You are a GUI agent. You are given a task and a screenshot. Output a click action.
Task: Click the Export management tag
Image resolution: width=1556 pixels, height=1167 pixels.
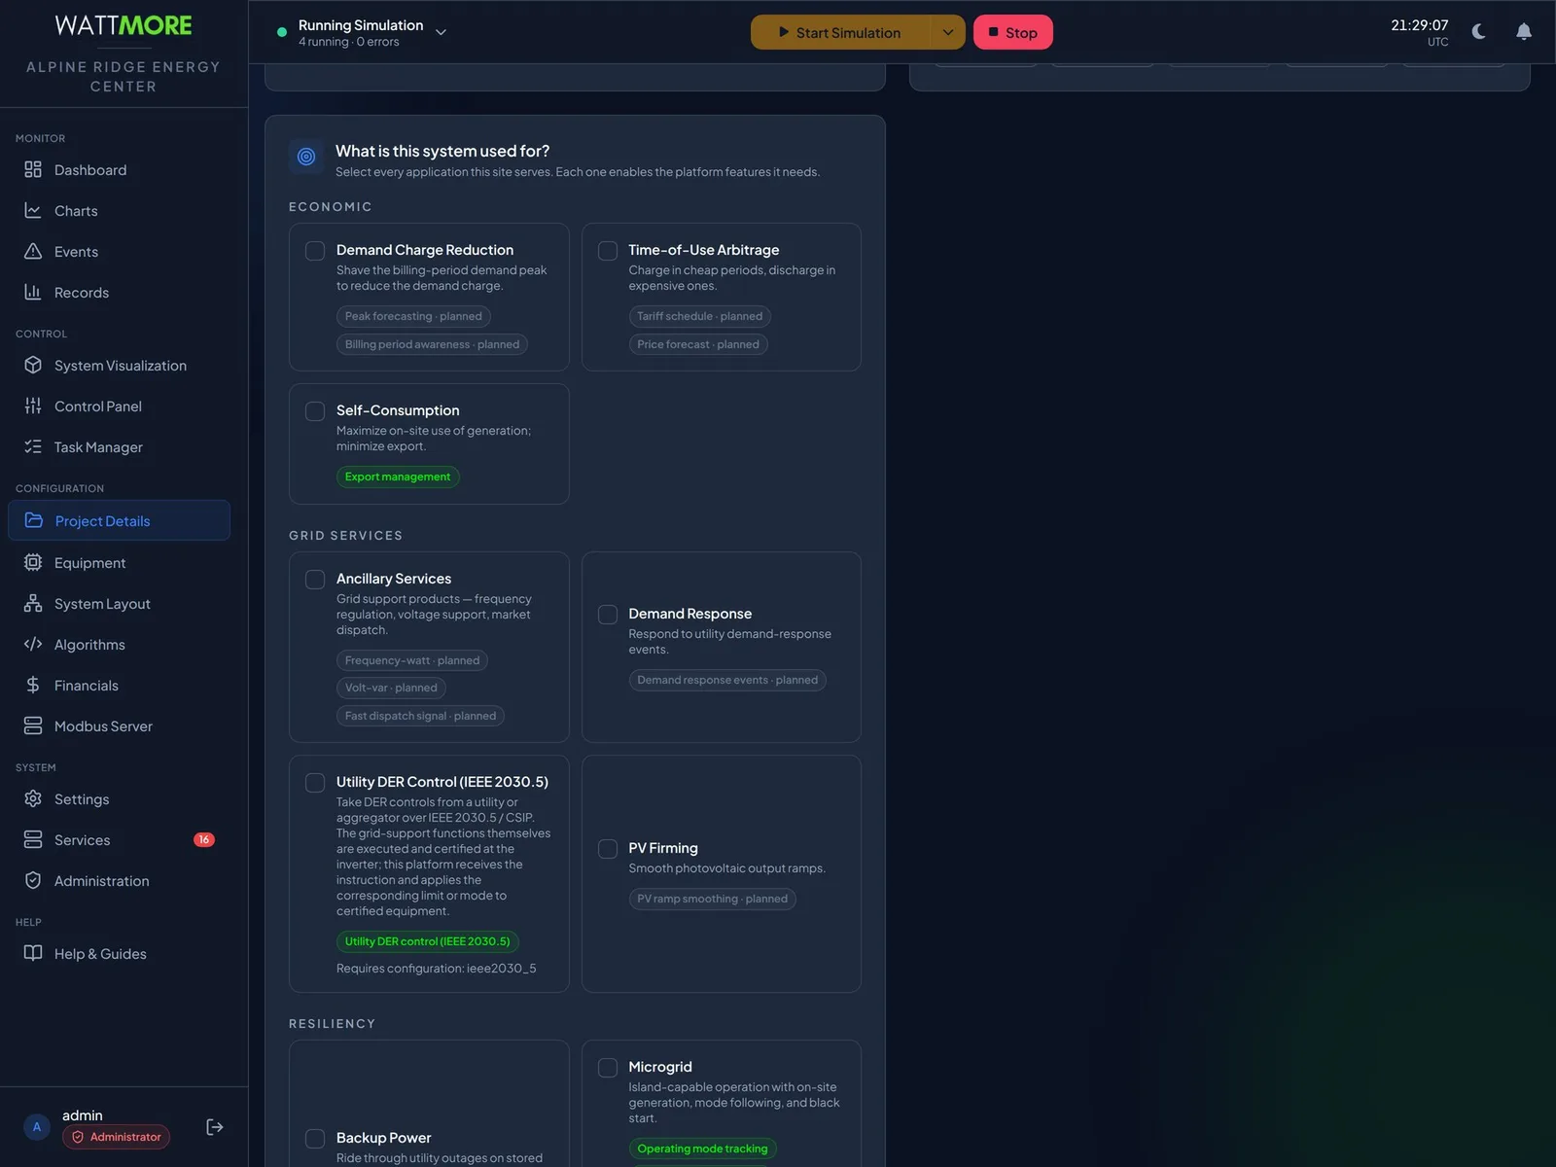398,477
